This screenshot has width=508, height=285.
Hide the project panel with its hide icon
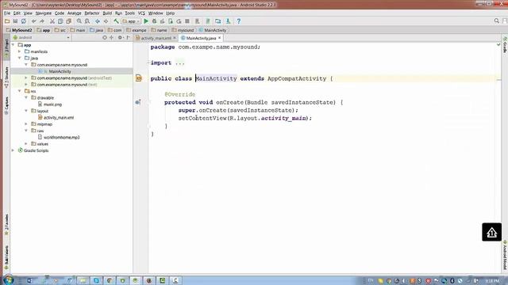pos(129,37)
